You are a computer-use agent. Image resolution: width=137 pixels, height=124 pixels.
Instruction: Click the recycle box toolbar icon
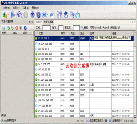point(39,15)
